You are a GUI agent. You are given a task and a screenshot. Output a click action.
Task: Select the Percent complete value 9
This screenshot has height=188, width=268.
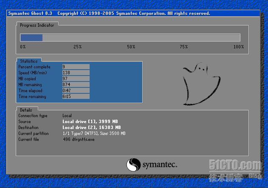[x=76, y=67]
